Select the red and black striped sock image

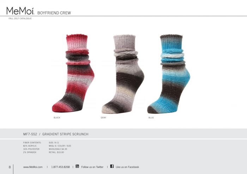[73, 73]
